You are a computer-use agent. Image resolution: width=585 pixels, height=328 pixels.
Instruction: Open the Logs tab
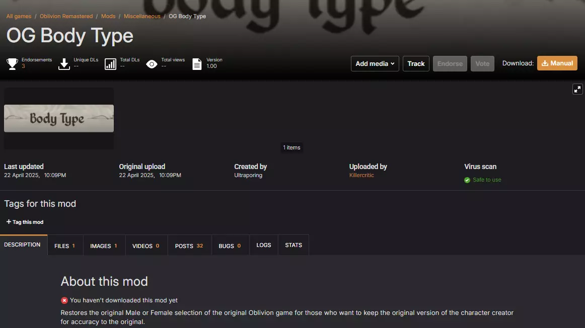[x=264, y=245]
